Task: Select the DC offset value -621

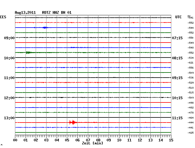Action: [x=190, y=63]
